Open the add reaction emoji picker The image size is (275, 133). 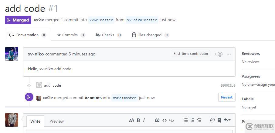click(219, 54)
